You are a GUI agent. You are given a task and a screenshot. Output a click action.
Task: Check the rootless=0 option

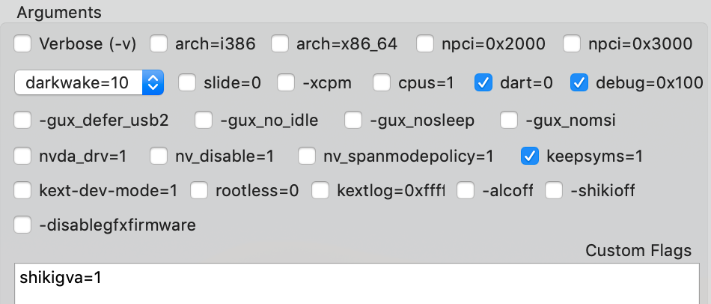point(199,191)
